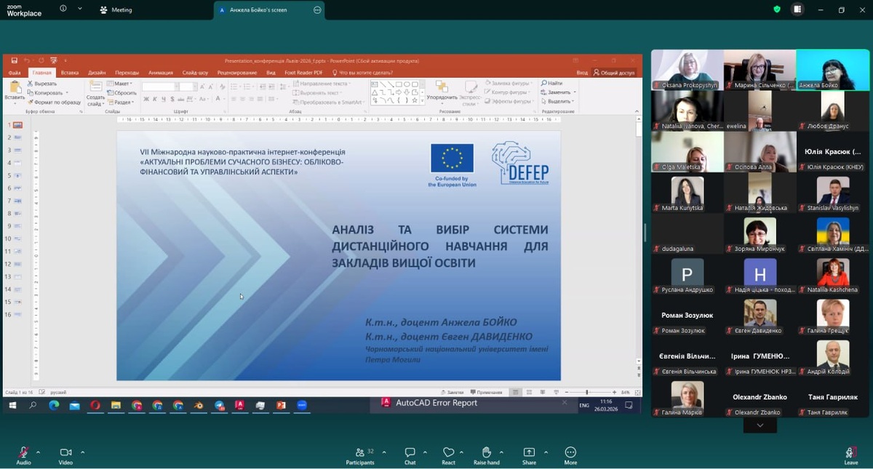Expand audio options arrow next to Audio
873x469 pixels.
click(38, 452)
